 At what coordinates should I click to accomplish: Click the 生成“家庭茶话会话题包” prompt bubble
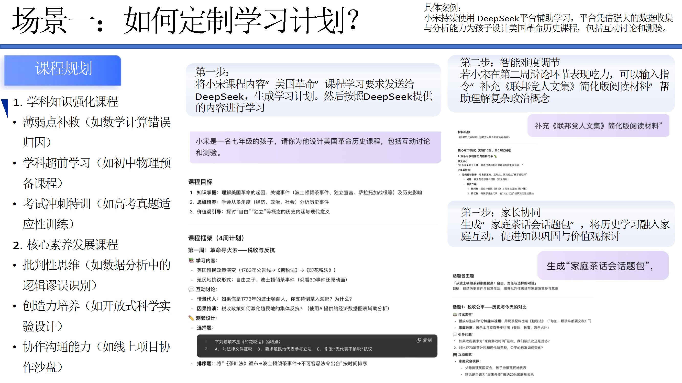[x=603, y=266]
